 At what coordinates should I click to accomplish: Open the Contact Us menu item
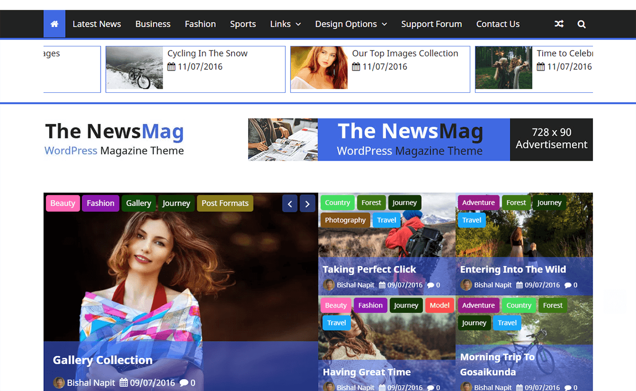(498, 24)
